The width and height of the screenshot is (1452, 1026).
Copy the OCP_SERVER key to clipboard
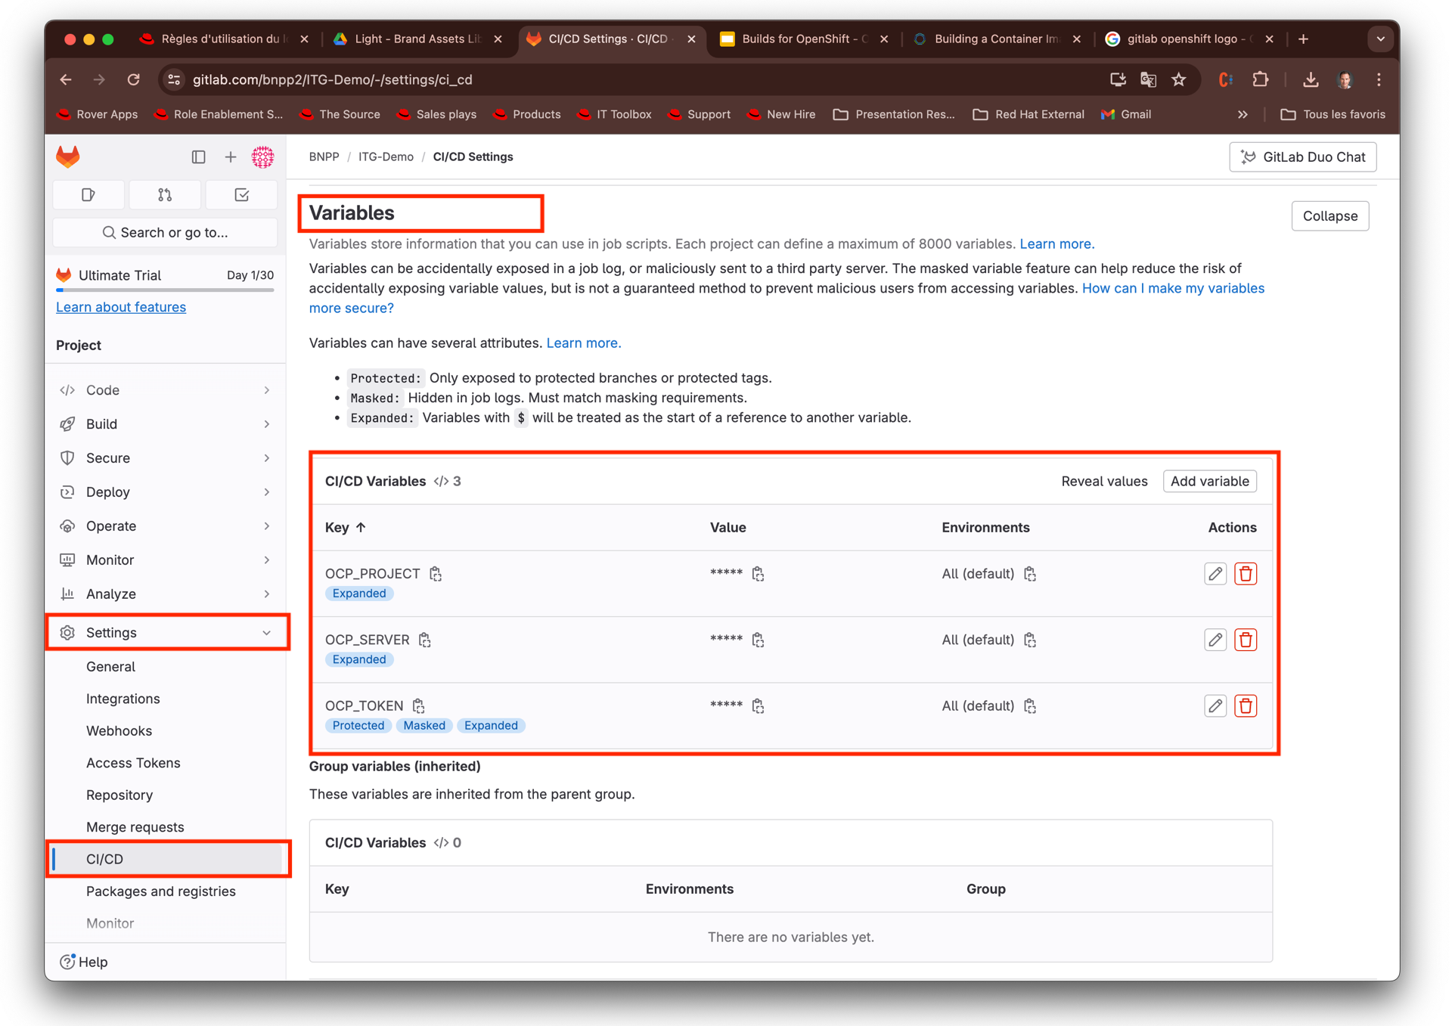(x=425, y=640)
